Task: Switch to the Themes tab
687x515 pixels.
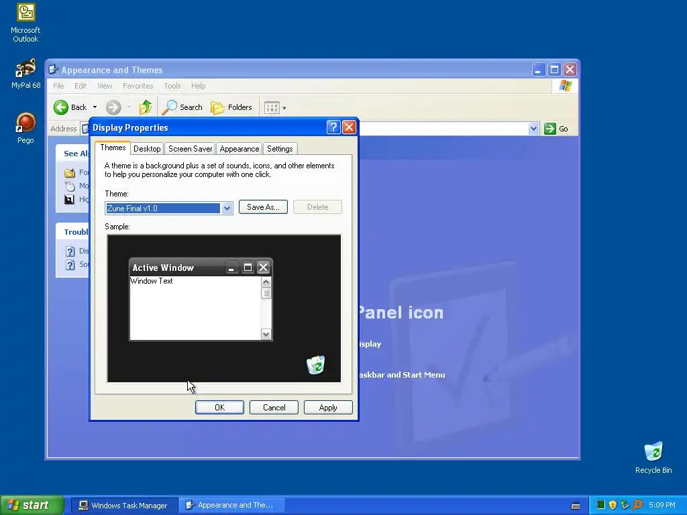Action: [x=113, y=148]
